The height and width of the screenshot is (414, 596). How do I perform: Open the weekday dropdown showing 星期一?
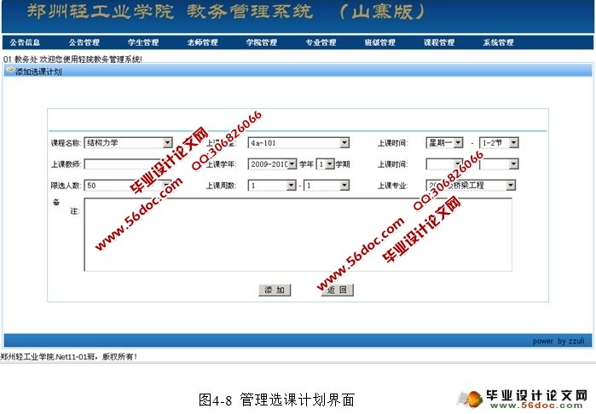tap(444, 143)
